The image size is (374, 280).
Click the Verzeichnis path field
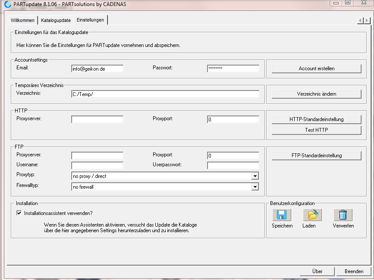click(x=165, y=94)
